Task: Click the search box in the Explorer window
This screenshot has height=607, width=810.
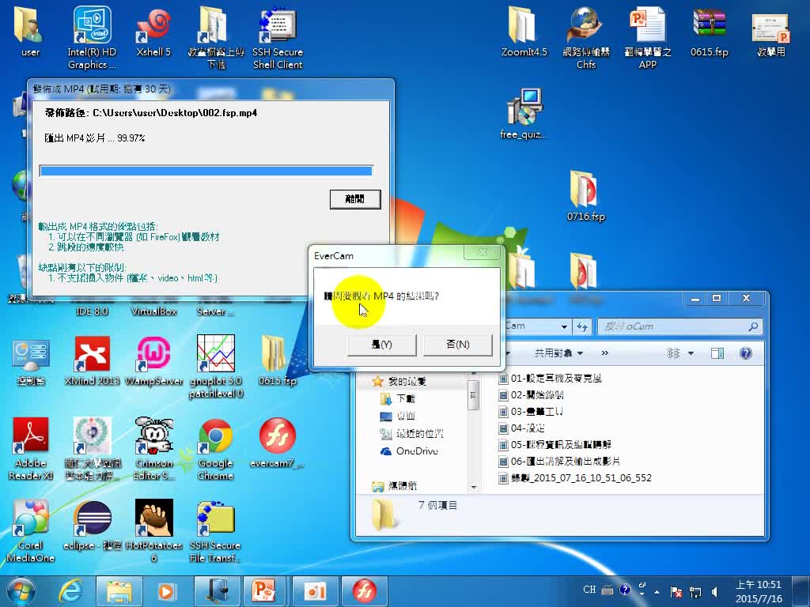Action: (679, 326)
